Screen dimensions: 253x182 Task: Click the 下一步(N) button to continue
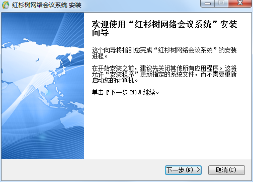[x=183, y=170]
